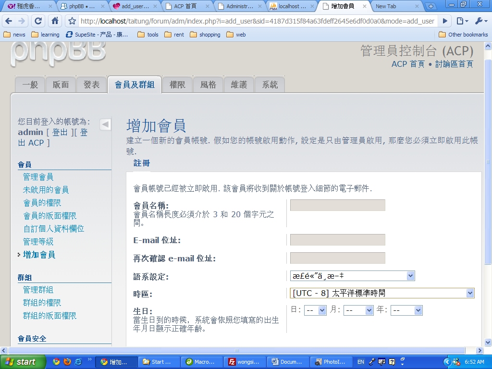Open the learning bookmark folder
This screenshot has height=369, width=492.
pyautogui.click(x=46, y=35)
